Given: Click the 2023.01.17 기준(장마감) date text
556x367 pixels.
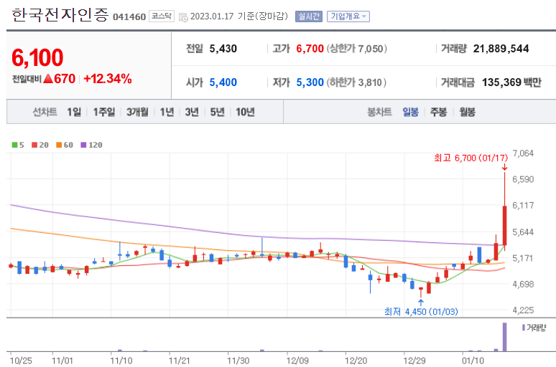Looking at the screenshot, I should coord(239,16).
